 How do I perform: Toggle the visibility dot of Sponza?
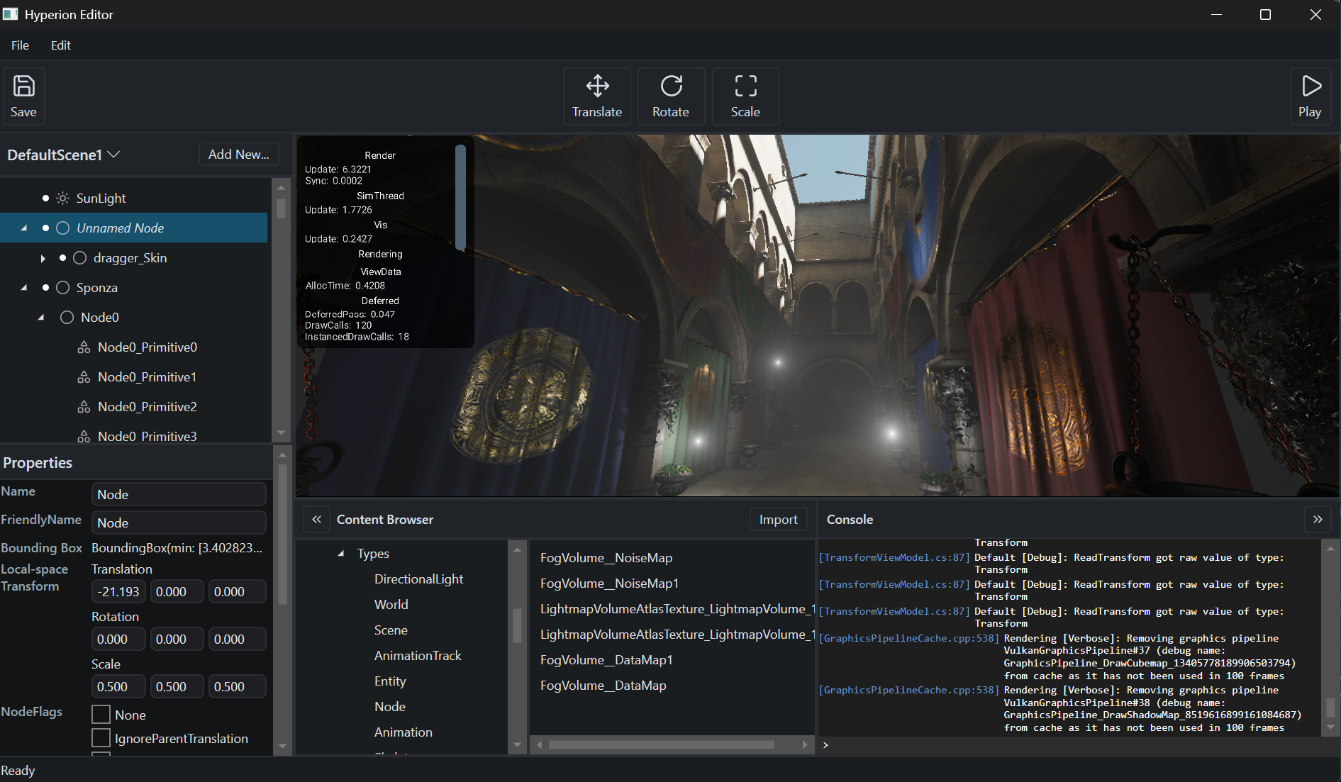point(45,288)
